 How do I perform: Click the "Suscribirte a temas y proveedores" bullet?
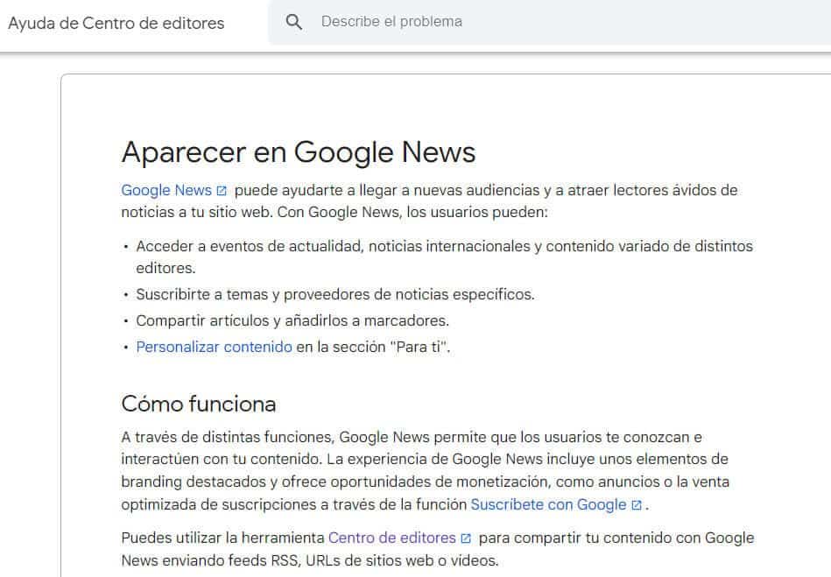335,294
